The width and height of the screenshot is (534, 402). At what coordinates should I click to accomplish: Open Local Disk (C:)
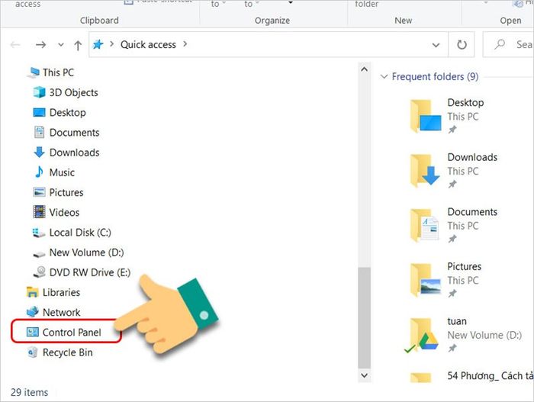[x=72, y=233]
